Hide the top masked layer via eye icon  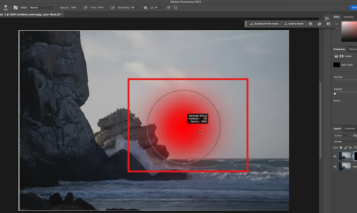[335, 156]
